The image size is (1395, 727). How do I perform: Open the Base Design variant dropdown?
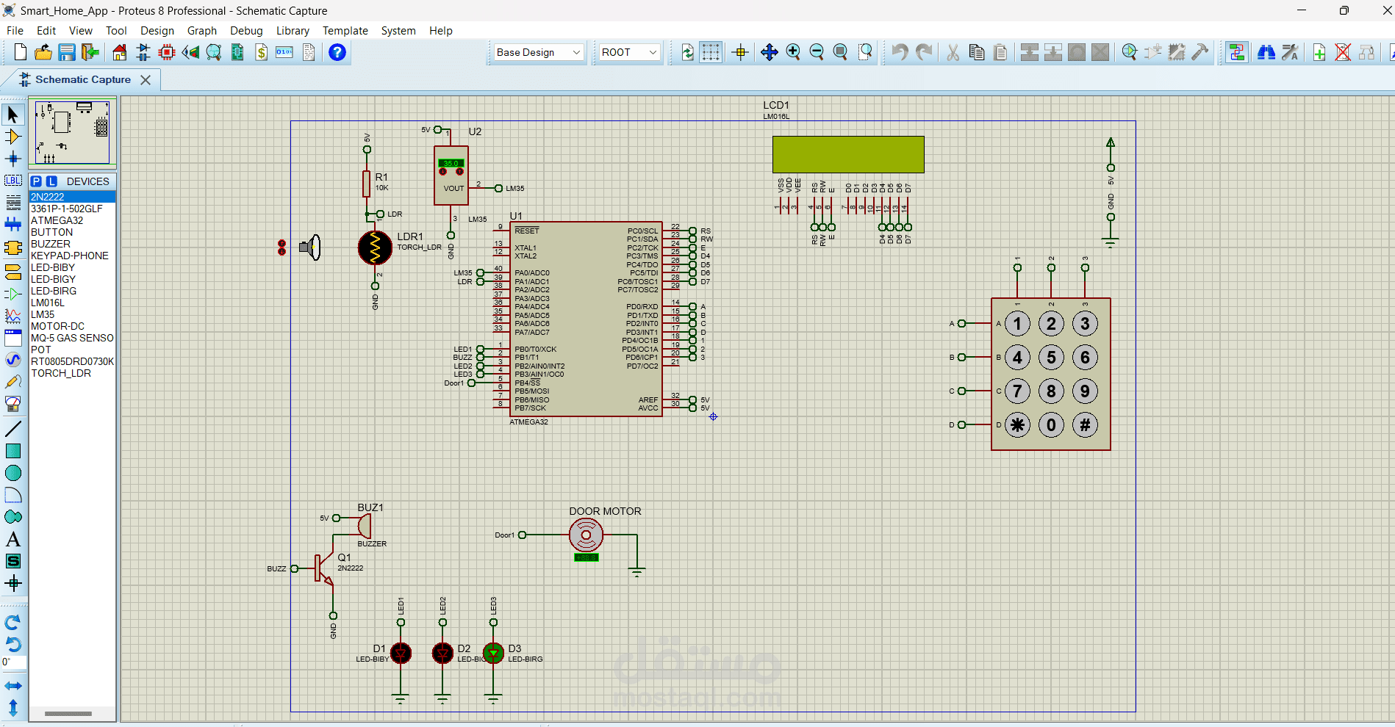click(x=539, y=52)
